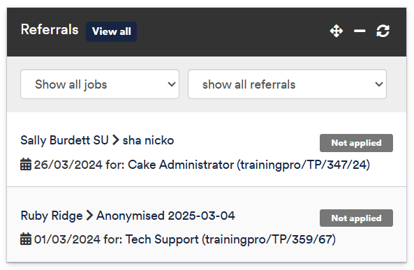414x270 pixels.
Task: Click the calendar icon beside 26/03/2024
Action: [x=26, y=165]
